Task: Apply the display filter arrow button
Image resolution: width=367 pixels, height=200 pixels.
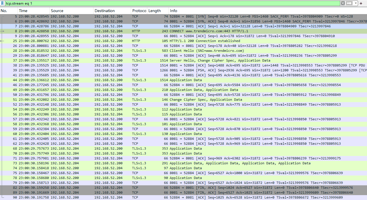Action: click(349, 3)
